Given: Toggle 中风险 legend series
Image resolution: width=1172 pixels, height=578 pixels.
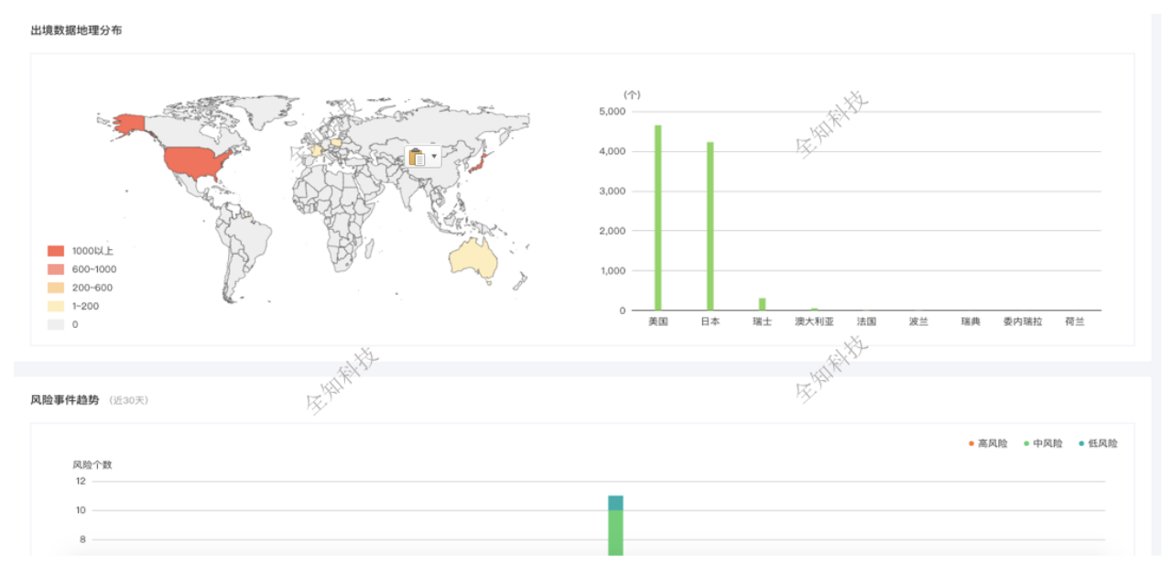Looking at the screenshot, I should [1043, 443].
